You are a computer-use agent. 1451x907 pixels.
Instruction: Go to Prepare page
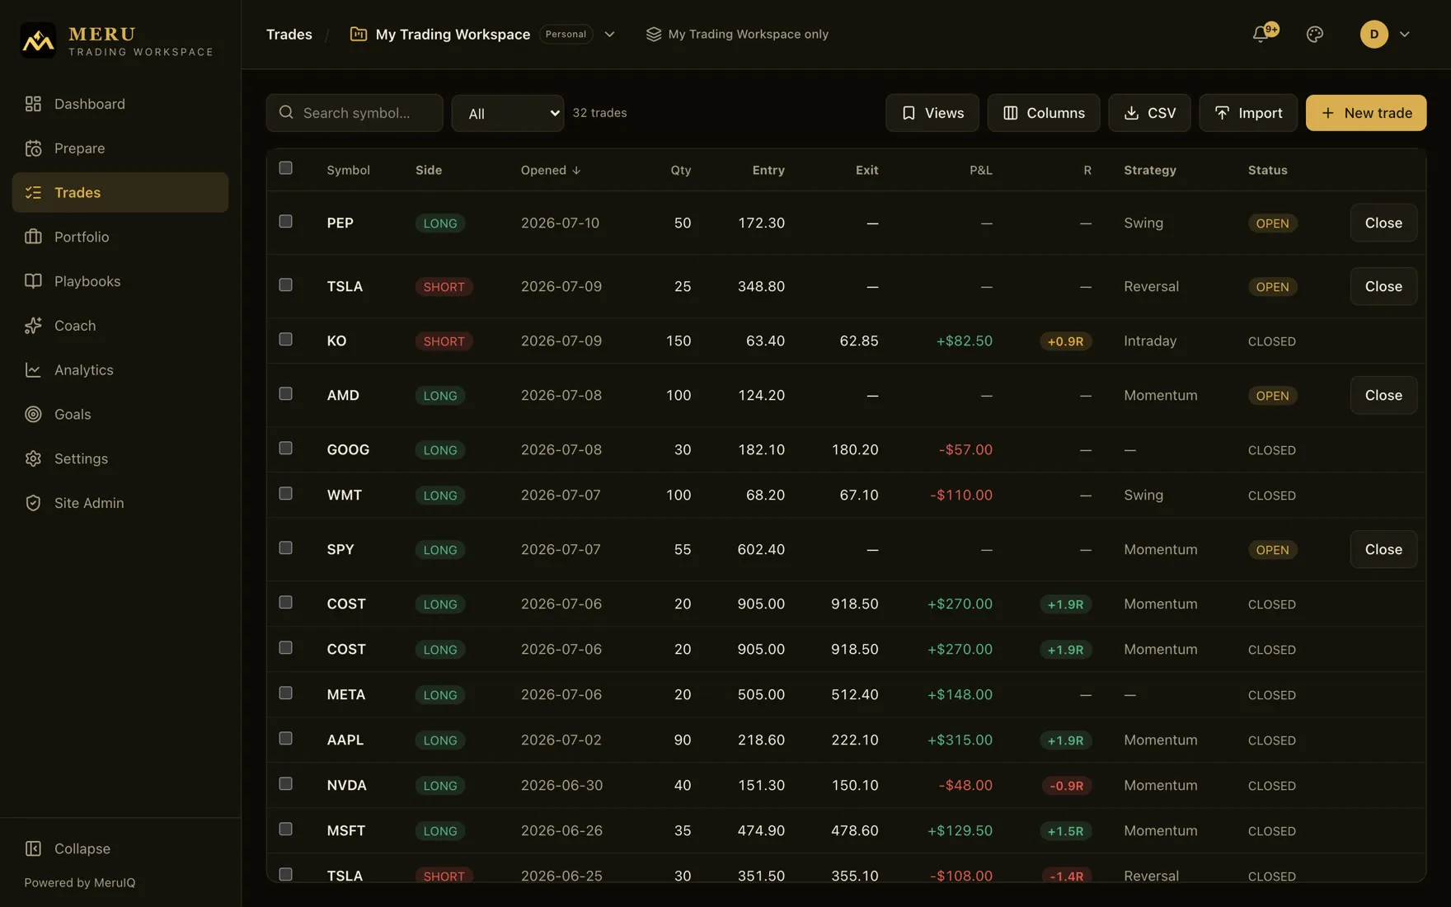[x=120, y=148]
